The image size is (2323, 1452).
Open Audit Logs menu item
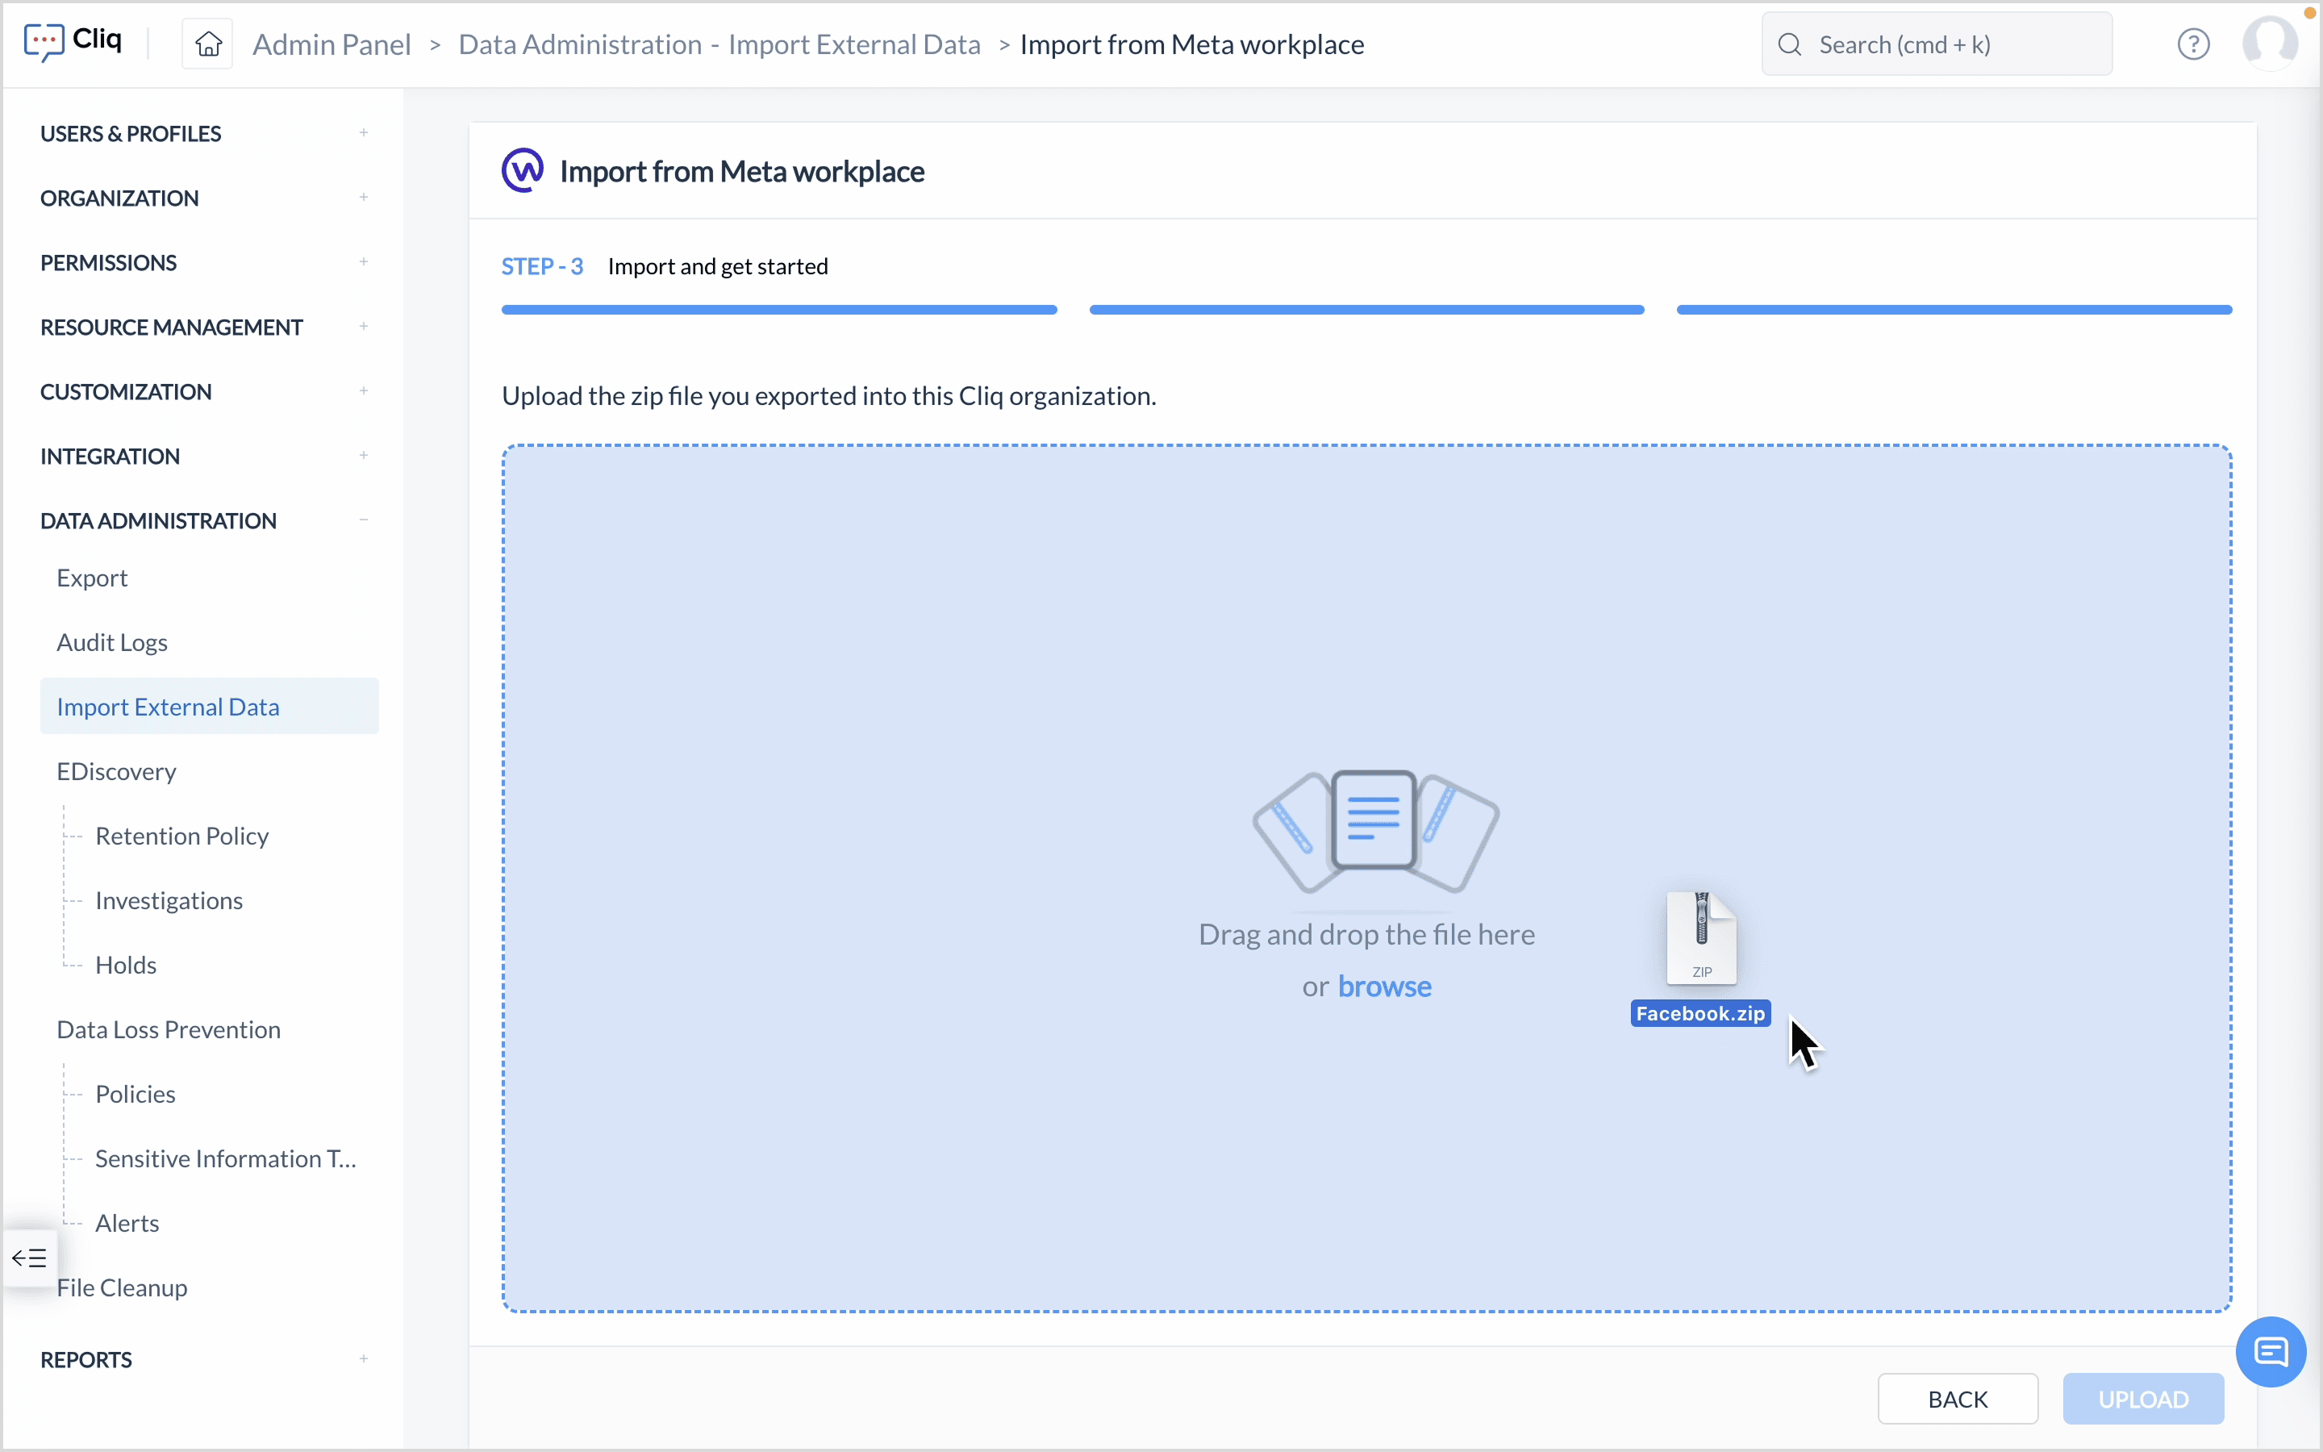(112, 642)
